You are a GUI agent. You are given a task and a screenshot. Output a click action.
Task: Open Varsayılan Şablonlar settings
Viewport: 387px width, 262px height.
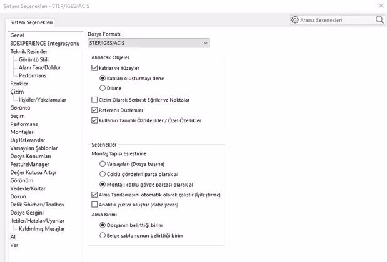(34, 148)
